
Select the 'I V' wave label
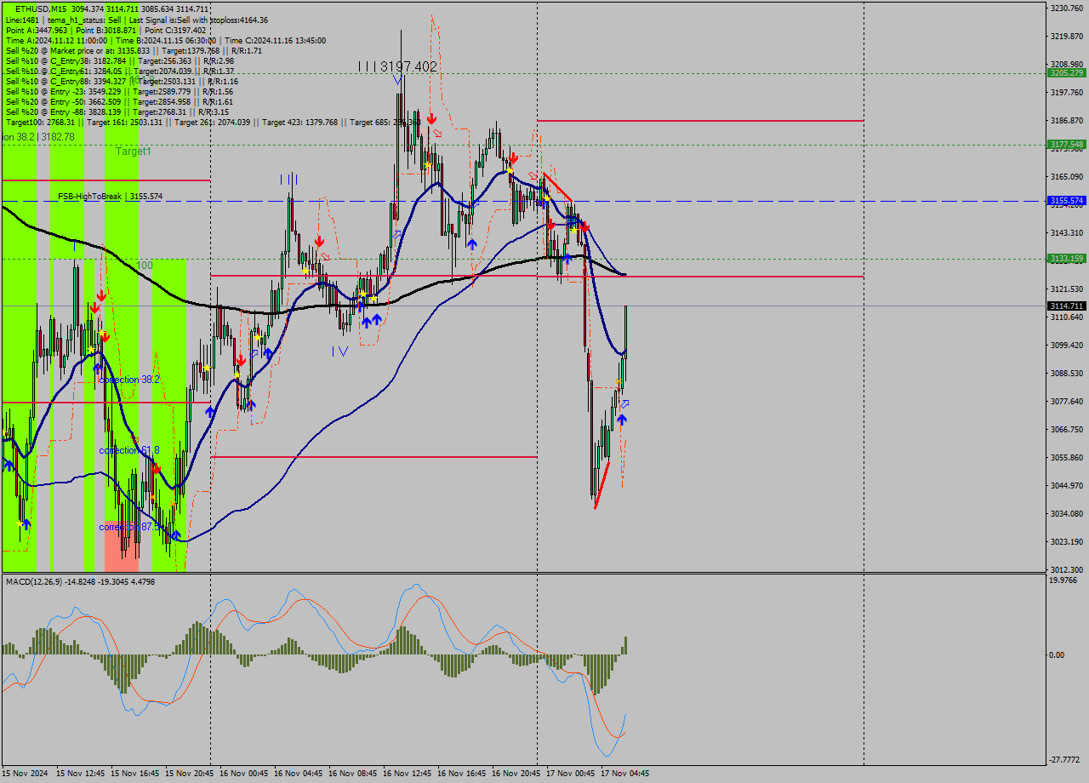coord(339,351)
